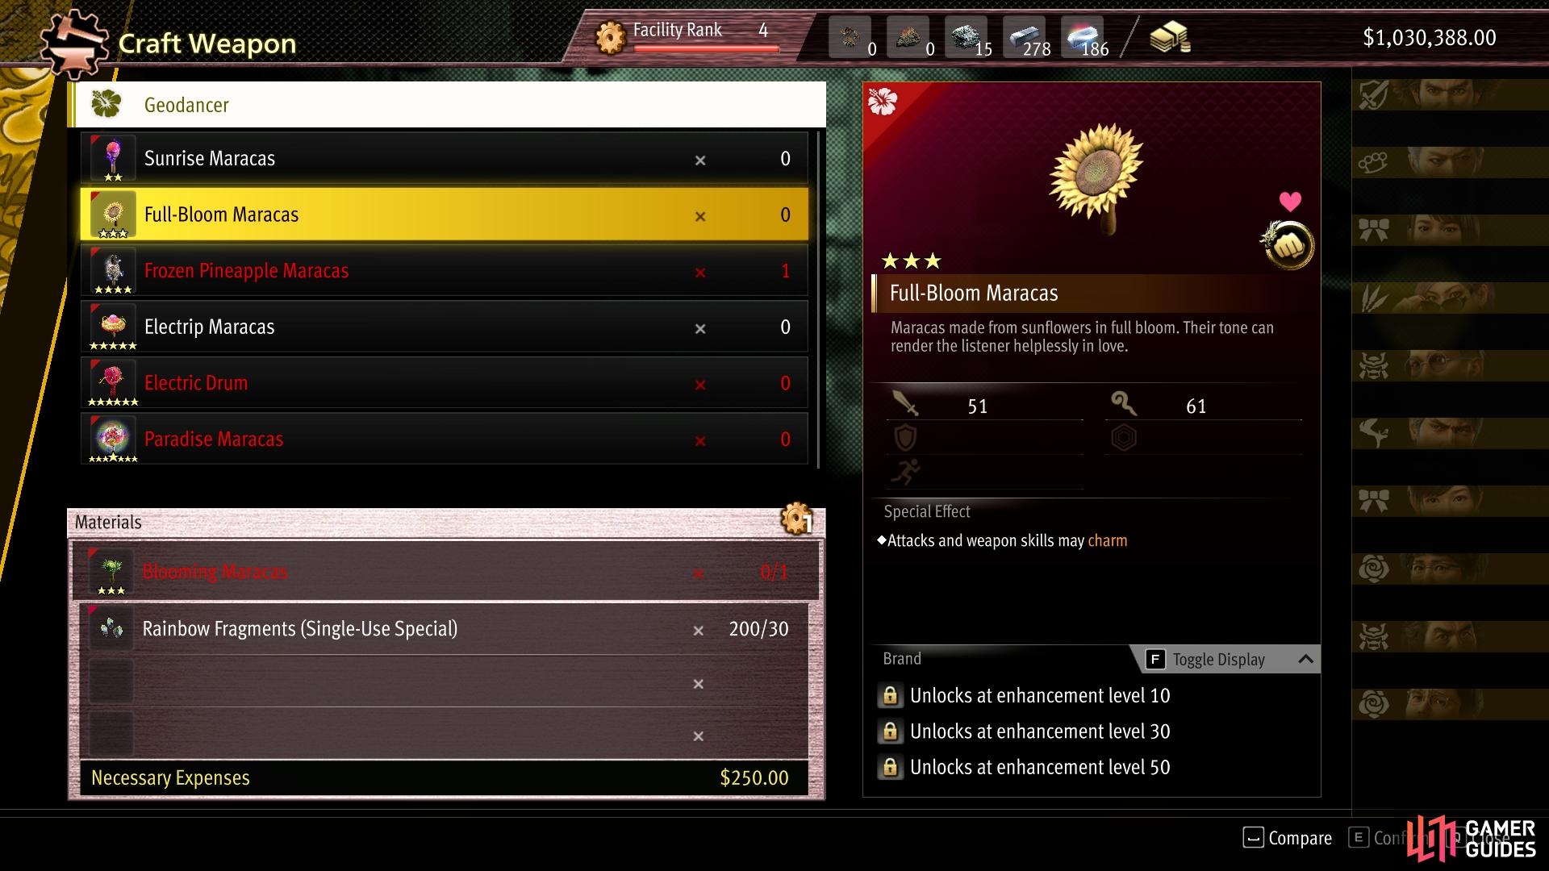Click lock for enhancement level 10 brand
This screenshot has width=1549, height=871.
890,695
